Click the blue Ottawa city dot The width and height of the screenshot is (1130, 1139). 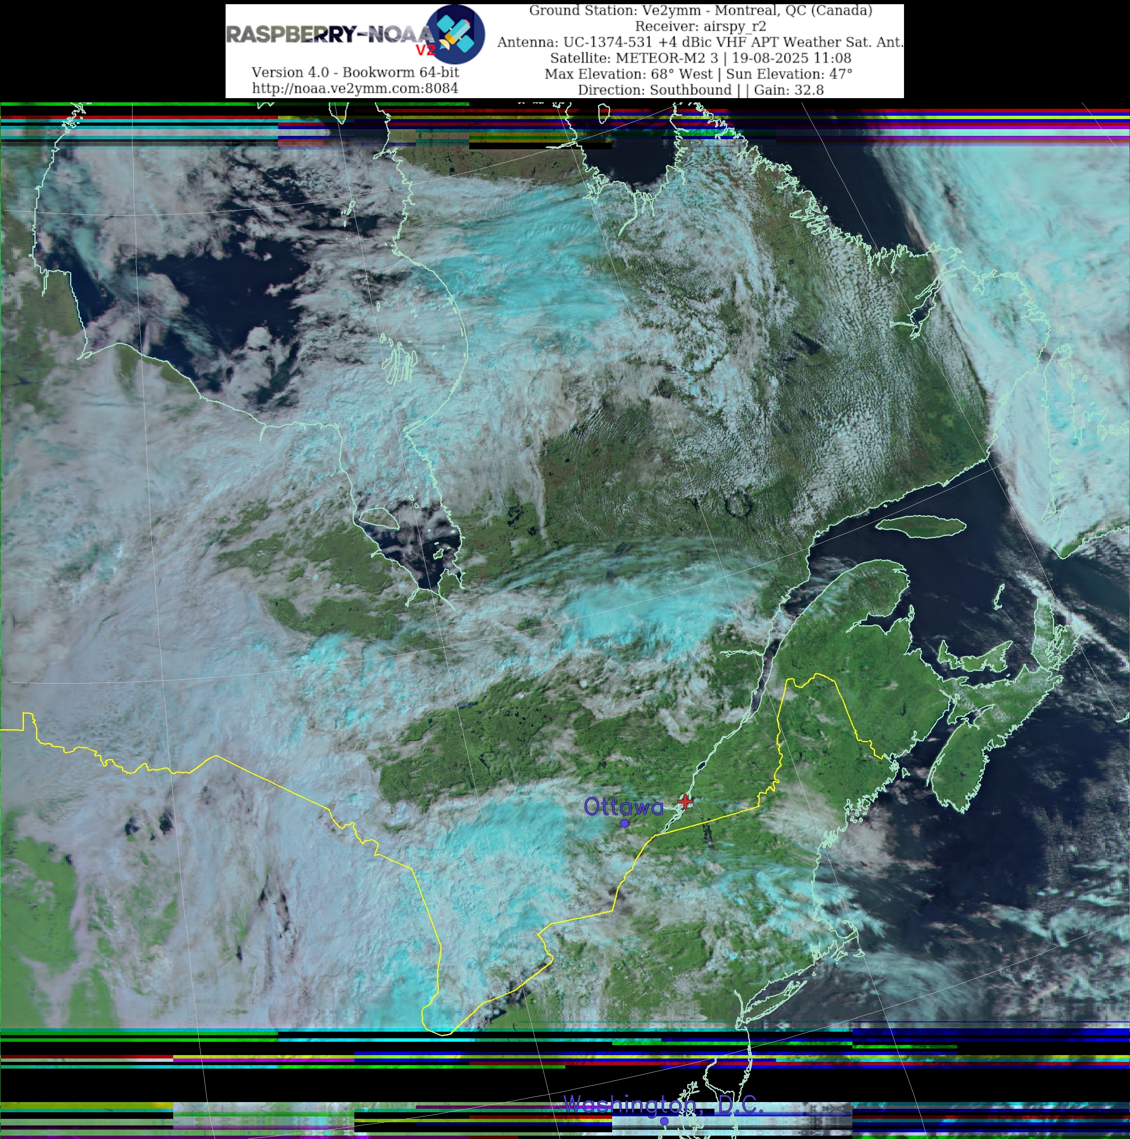(624, 824)
